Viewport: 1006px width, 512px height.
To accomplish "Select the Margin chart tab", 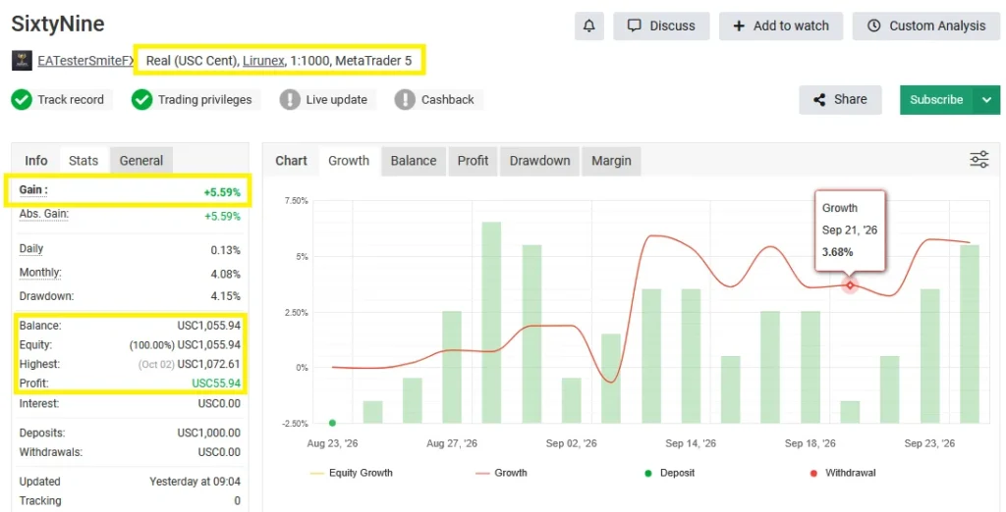I will pyautogui.click(x=611, y=161).
